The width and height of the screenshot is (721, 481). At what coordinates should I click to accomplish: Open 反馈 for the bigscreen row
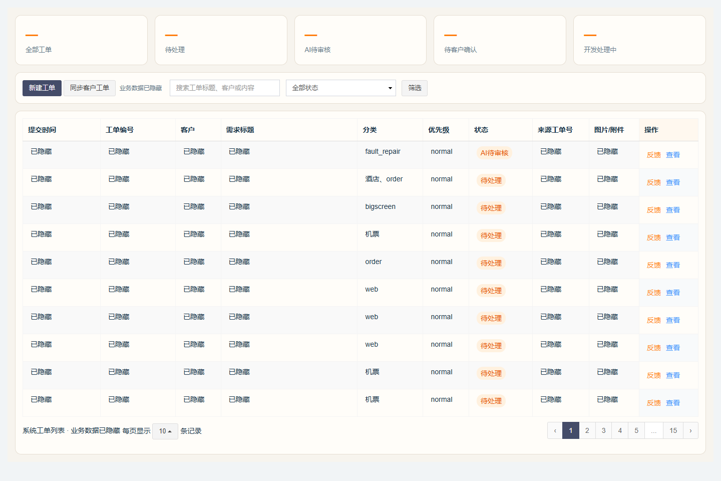coord(654,210)
